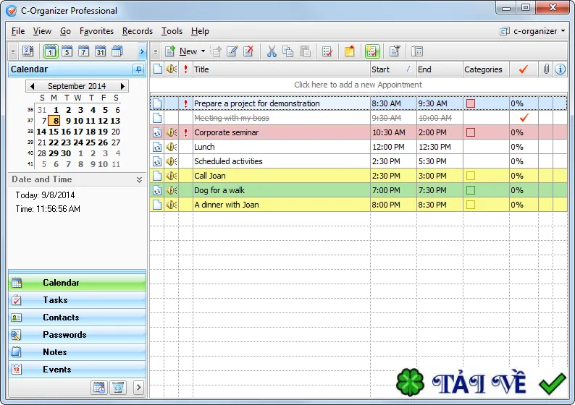
Task: Open the Passwords section
Action: tap(77, 335)
